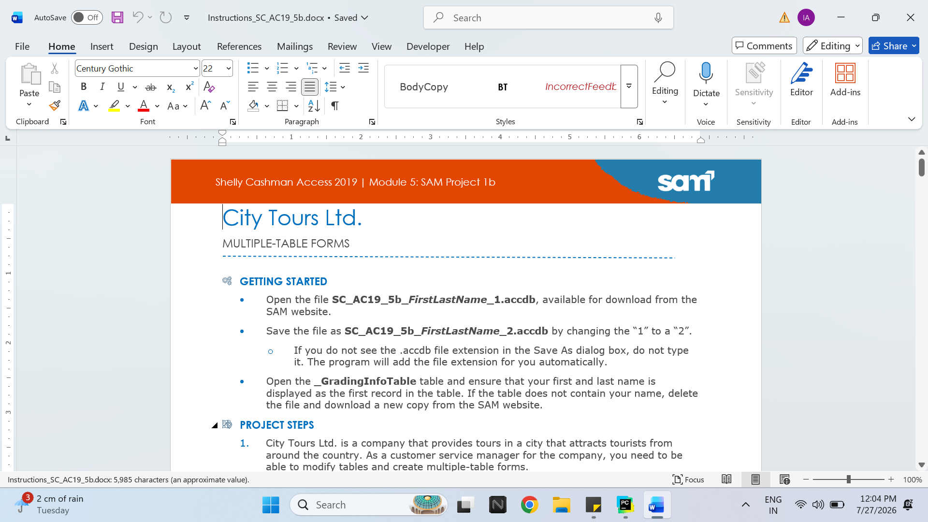Decrease paragraph indent
This screenshot has height=522, width=928.
345,68
